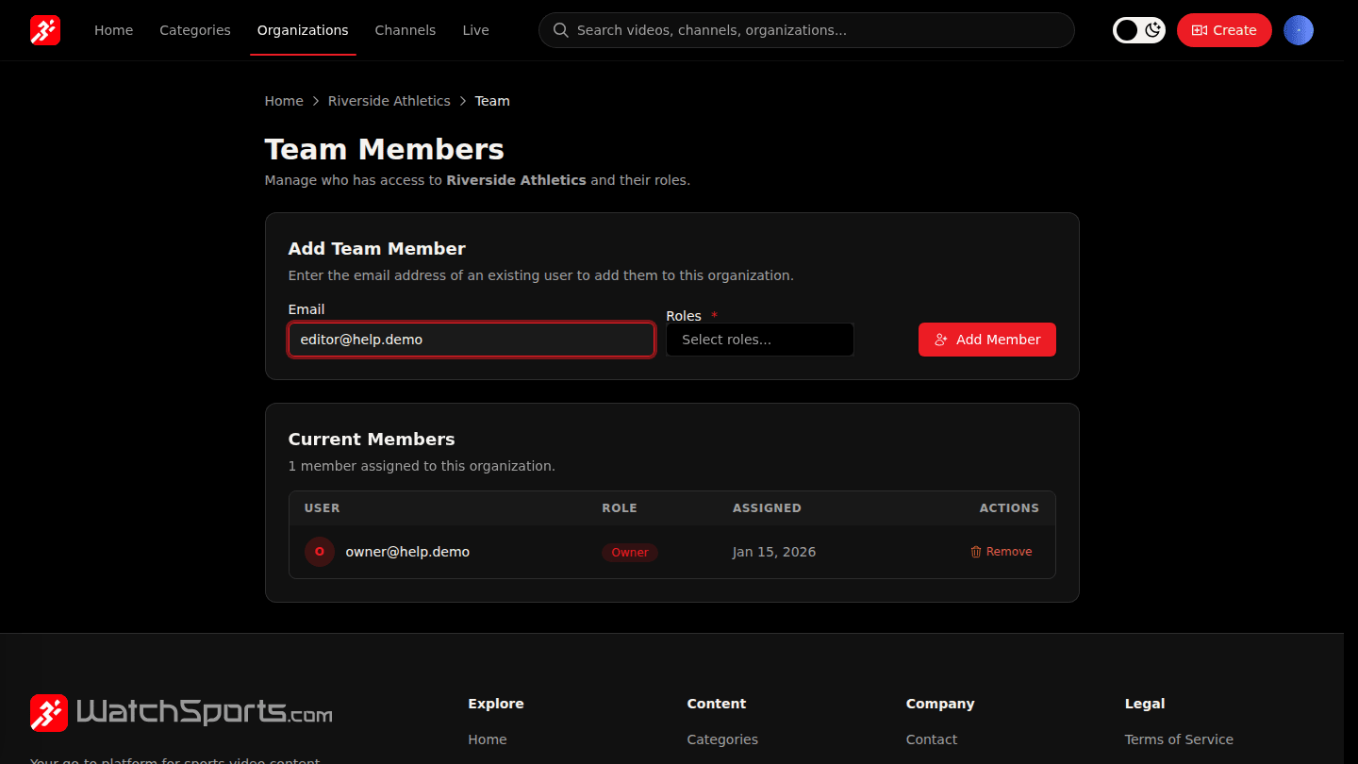The image size is (1358, 764).
Task: Open the Terms of Service link
Action: 1179,739
